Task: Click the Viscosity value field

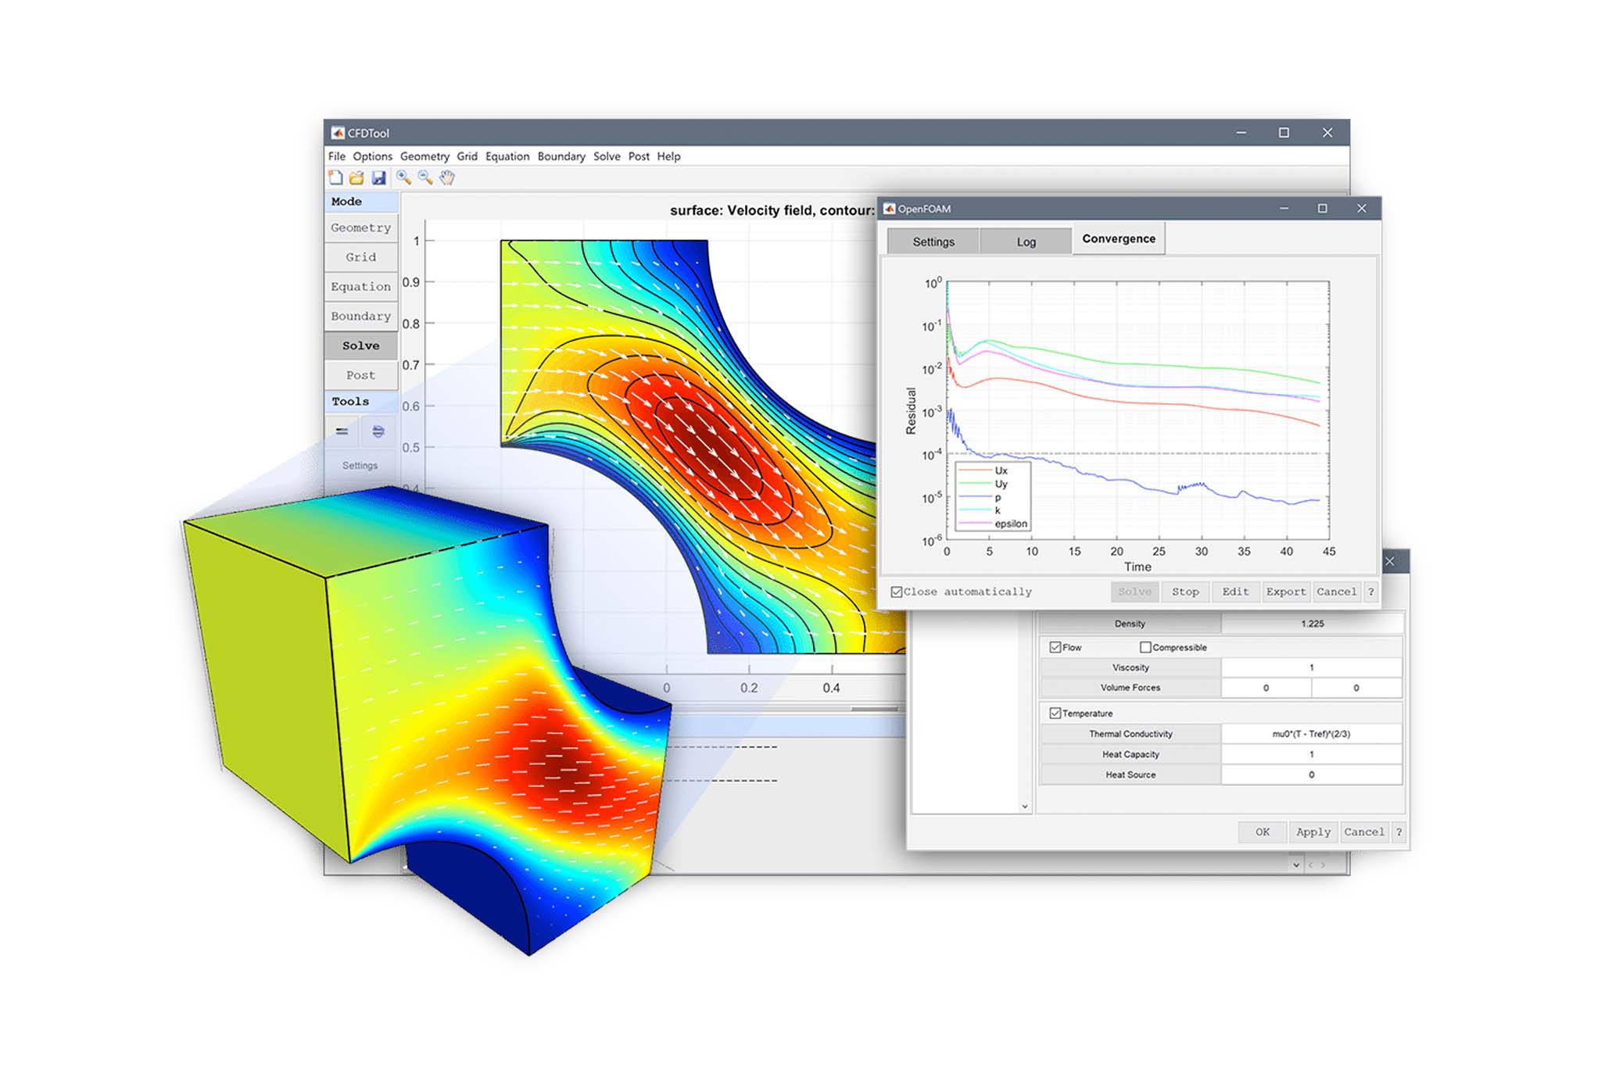Action: pyautogui.click(x=1312, y=667)
